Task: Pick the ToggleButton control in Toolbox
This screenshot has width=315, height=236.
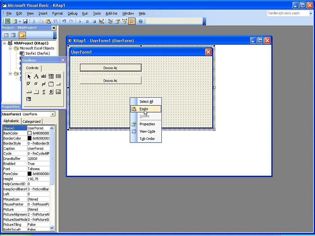Action: click(43, 84)
